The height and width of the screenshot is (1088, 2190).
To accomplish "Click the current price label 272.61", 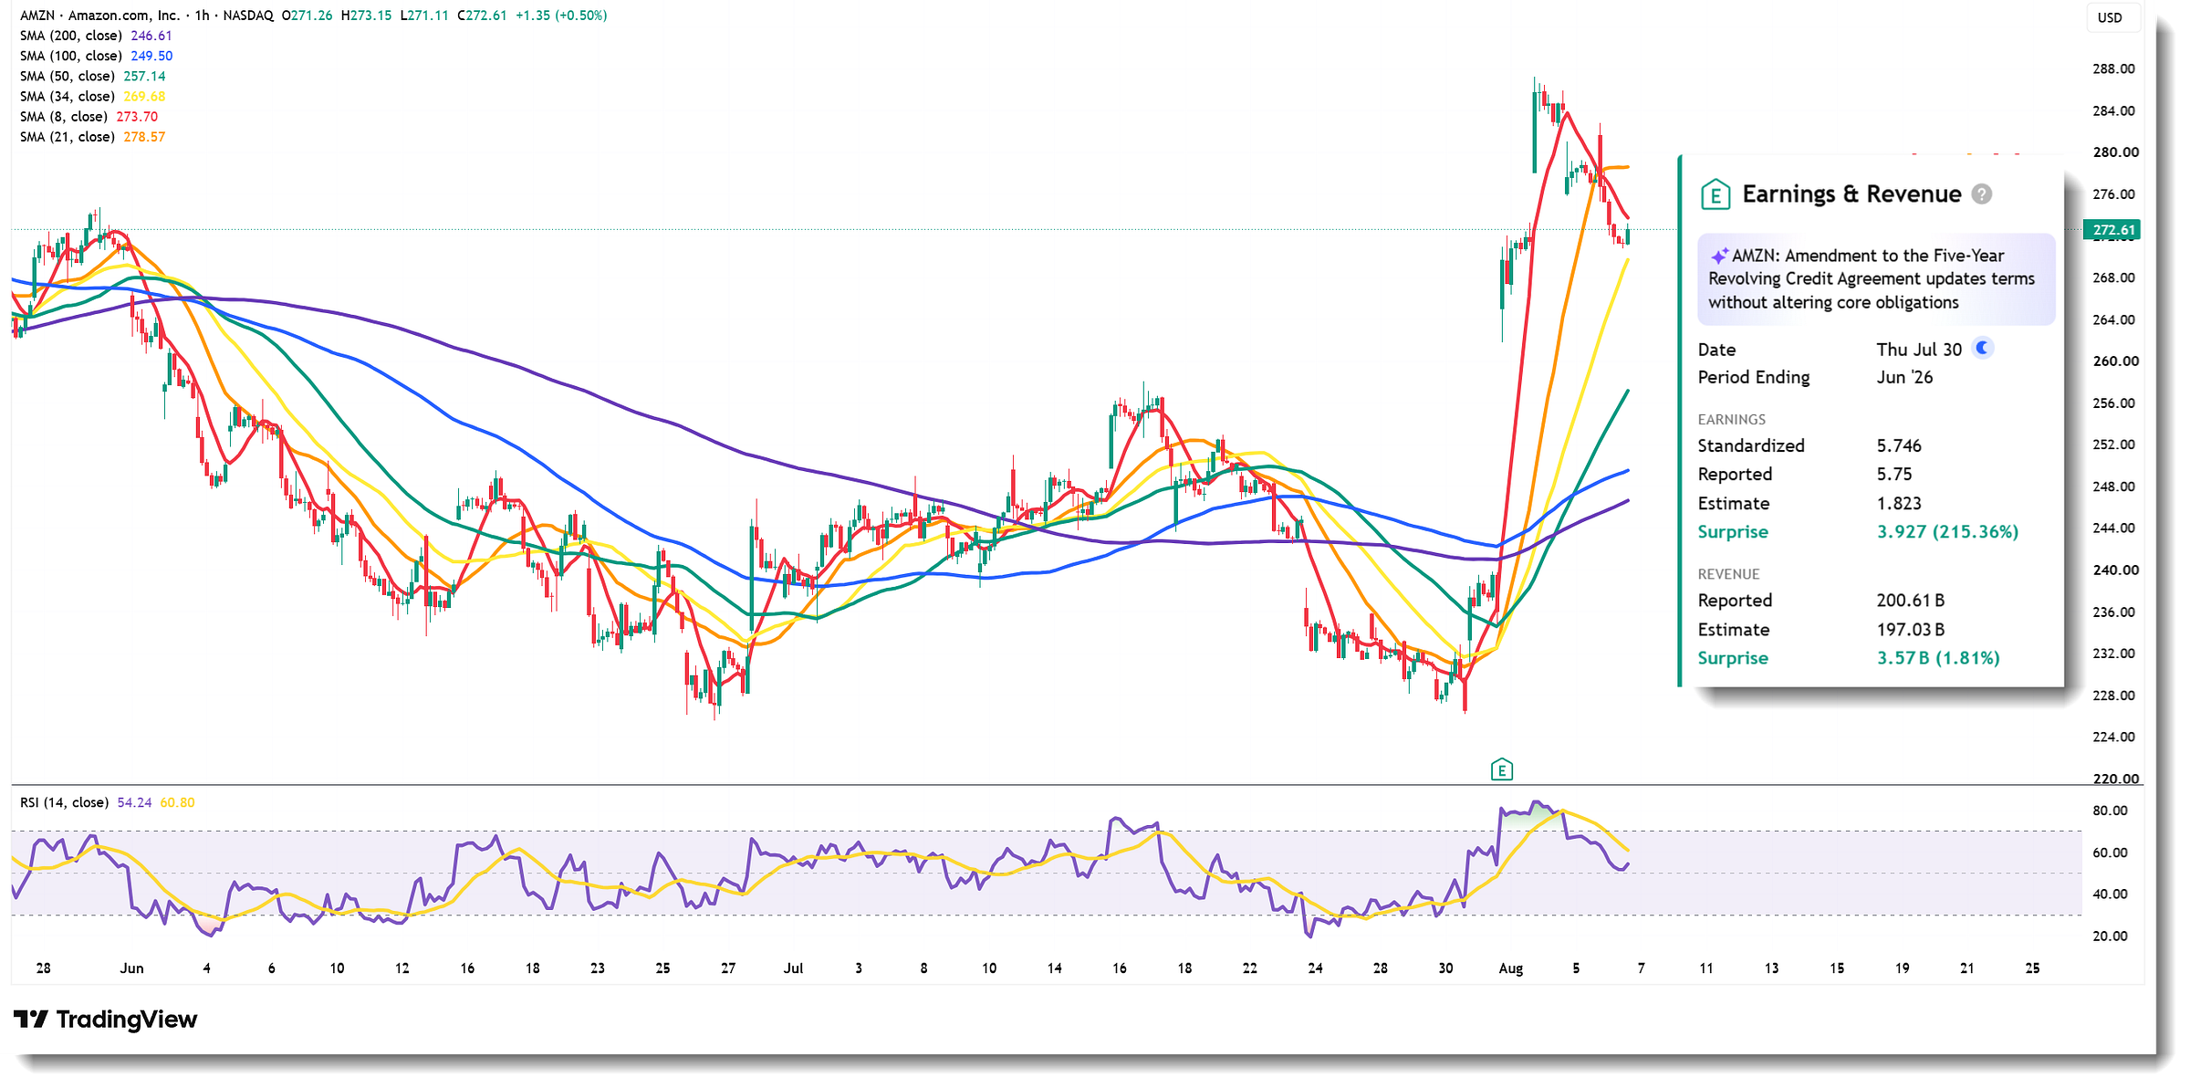I will pos(2113,230).
